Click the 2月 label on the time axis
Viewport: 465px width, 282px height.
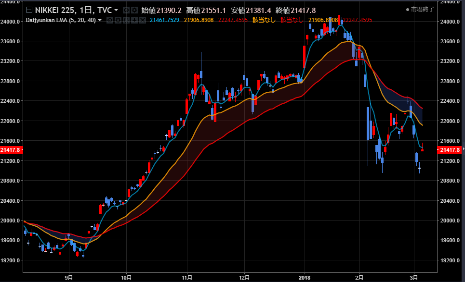point(359,278)
